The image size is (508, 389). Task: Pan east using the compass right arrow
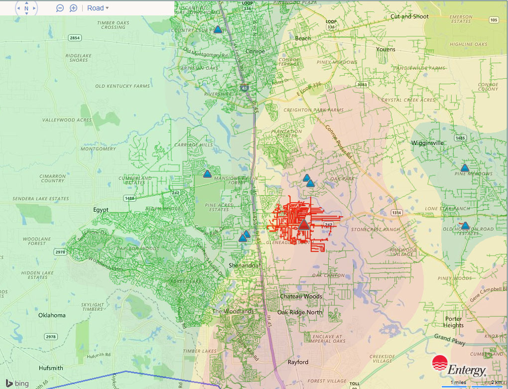pyautogui.click(x=35, y=8)
